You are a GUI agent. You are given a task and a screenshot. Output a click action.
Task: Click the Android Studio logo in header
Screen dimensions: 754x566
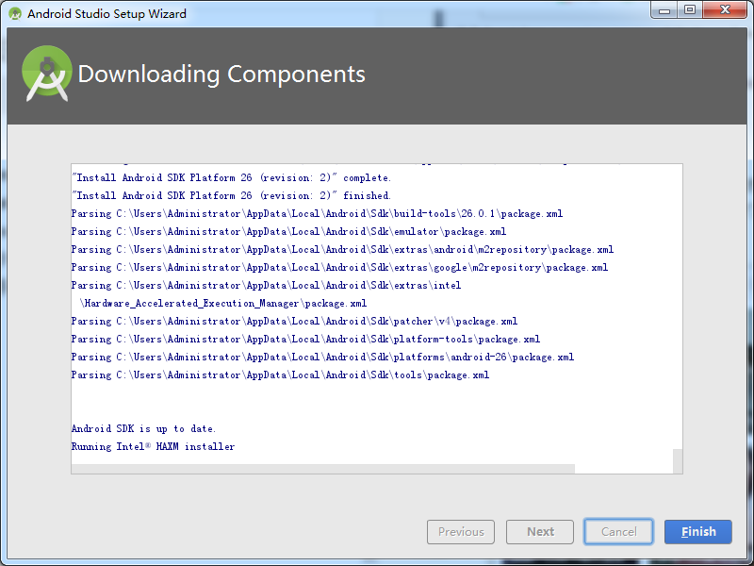47,74
